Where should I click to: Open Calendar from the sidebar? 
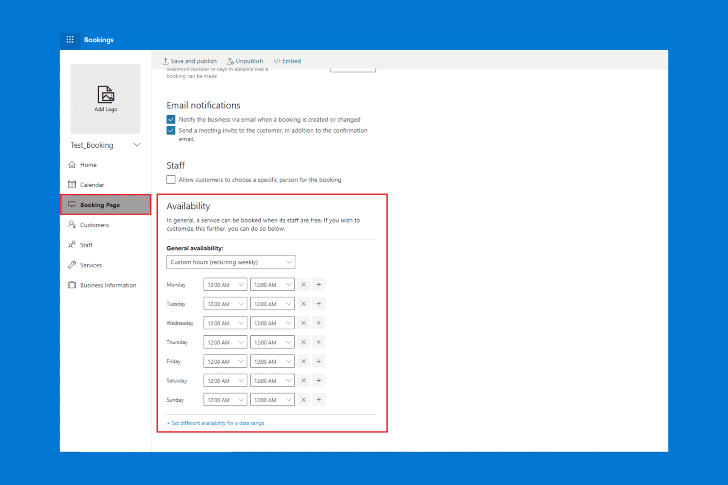(x=105, y=185)
